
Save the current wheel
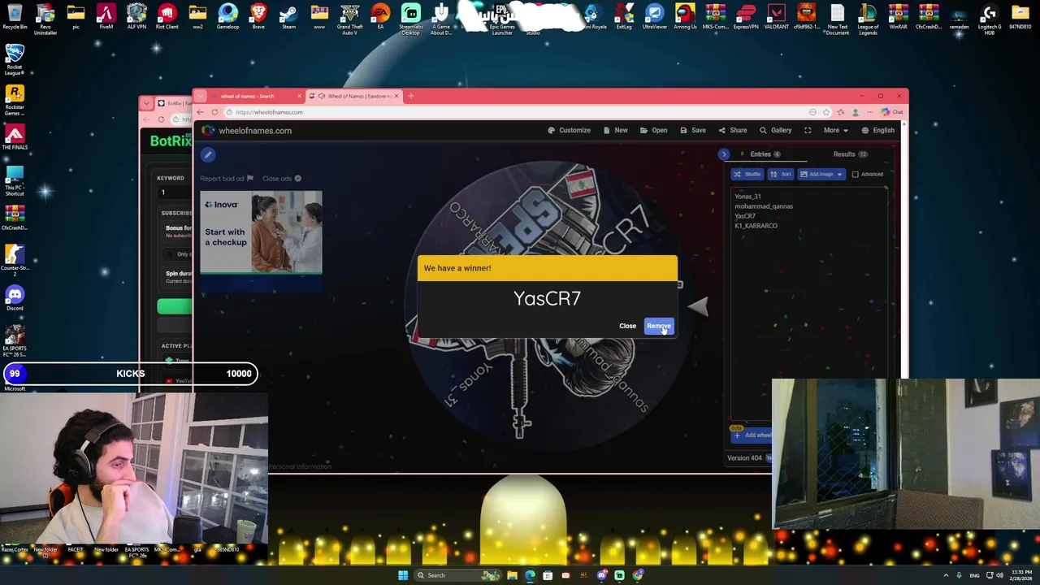tap(693, 130)
